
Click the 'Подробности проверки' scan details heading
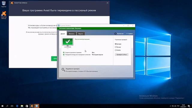click(73, 69)
